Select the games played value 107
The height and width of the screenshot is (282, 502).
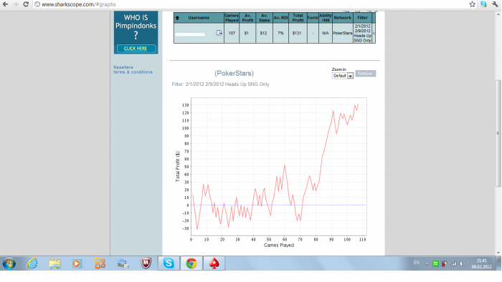(x=232, y=33)
